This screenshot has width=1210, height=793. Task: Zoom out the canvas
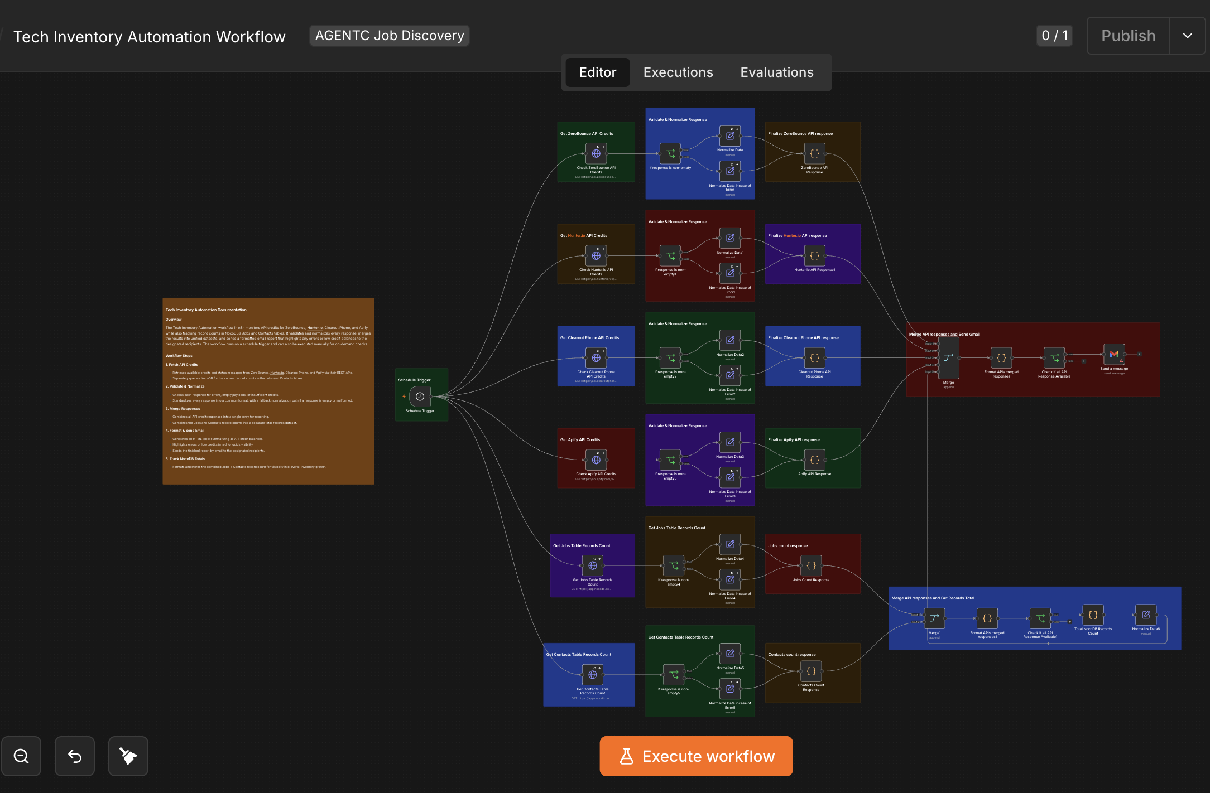pyautogui.click(x=21, y=756)
